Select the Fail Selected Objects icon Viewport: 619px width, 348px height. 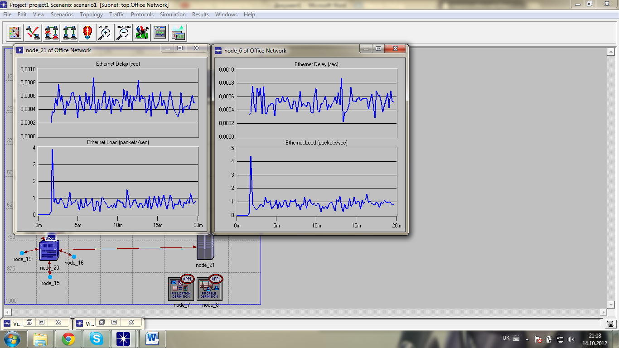[x=51, y=33]
